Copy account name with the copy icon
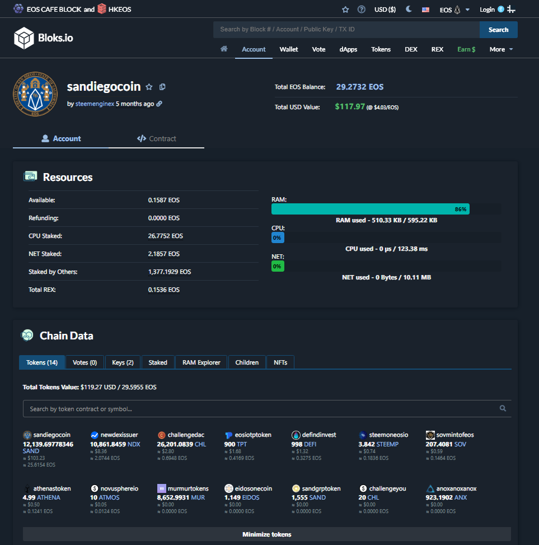 (x=162, y=87)
